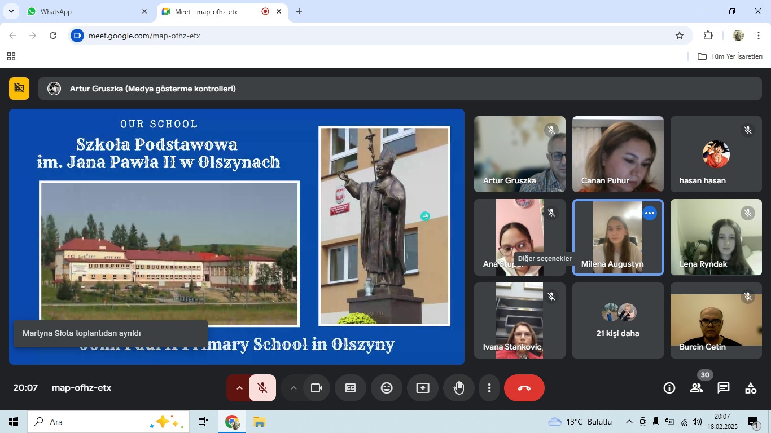Image resolution: width=771 pixels, height=433 pixels.
Task: Toggle closed captions button
Action: [351, 388]
